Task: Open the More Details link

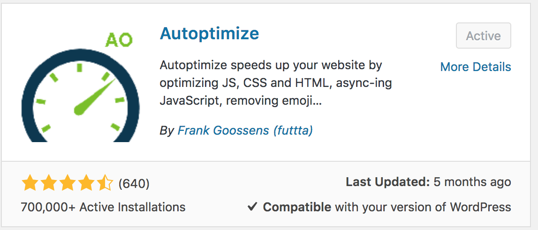Action: click(x=476, y=67)
